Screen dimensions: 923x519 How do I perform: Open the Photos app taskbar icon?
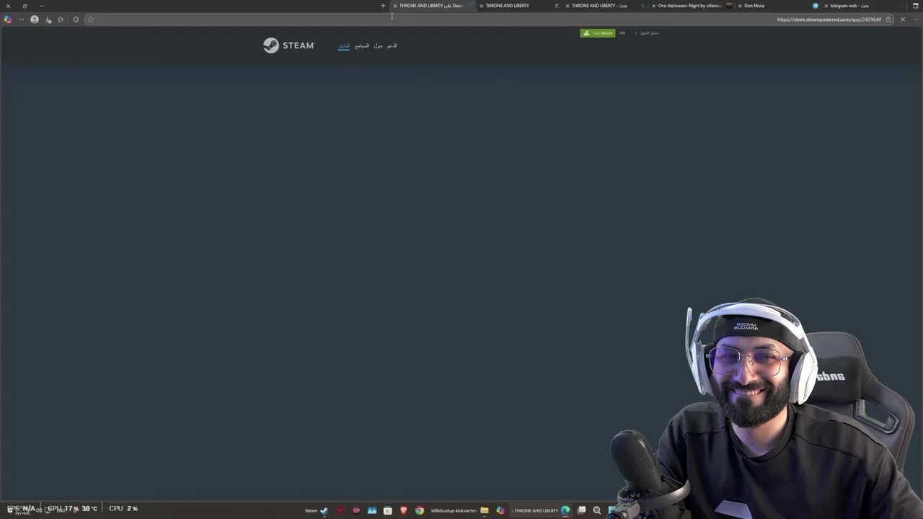click(x=372, y=510)
